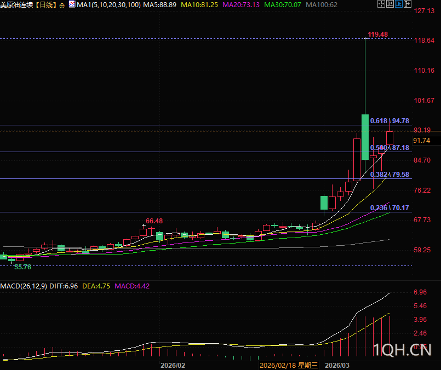The width and height of the screenshot is (441, 370).
Task: Click the panel expand arrow icon at top right
Action: click(408, 4)
